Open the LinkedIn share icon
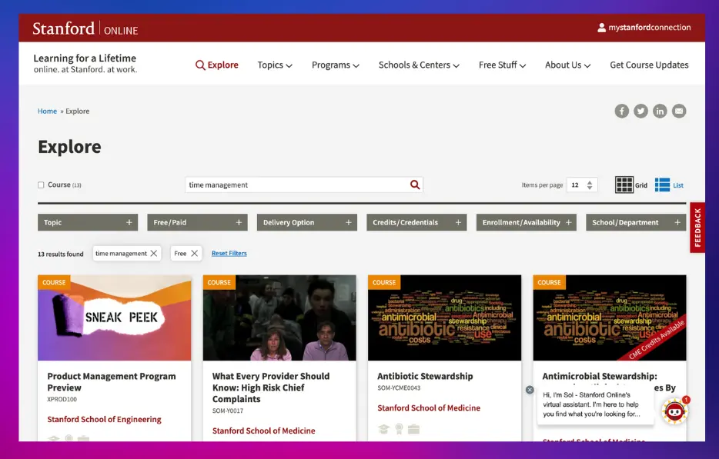This screenshot has width=719, height=459. coord(660,111)
